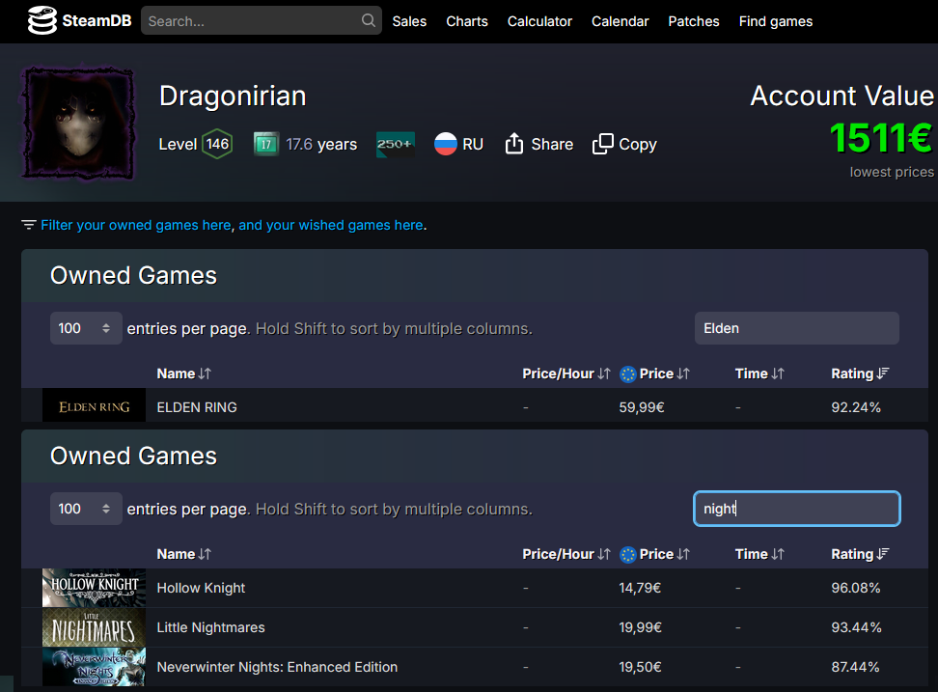This screenshot has height=692, width=938.
Task: Focus the top Search field
Action: (x=262, y=21)
